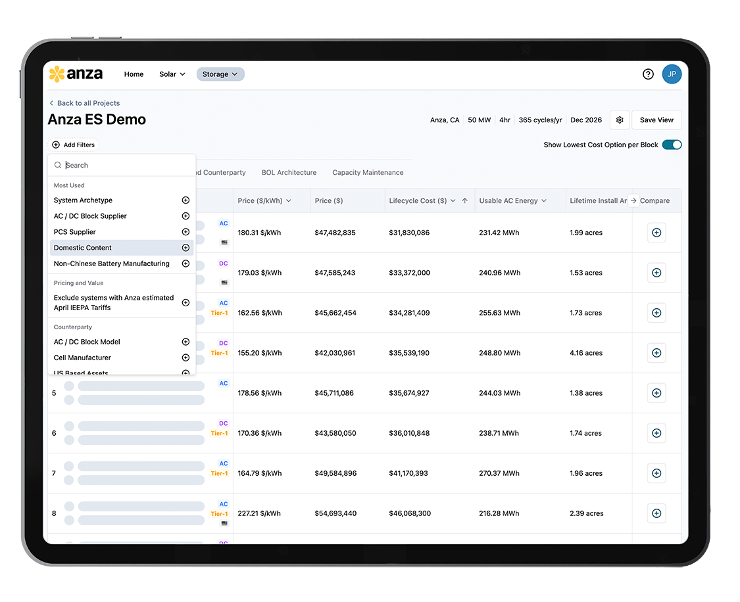This screenshot has height=602, width=740.
Task: Click the Price ($) column header
Action: [x=329, y=201]
